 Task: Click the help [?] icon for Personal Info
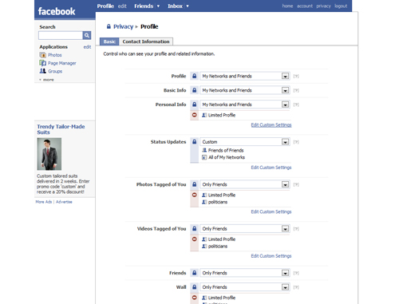pos(296,105)
